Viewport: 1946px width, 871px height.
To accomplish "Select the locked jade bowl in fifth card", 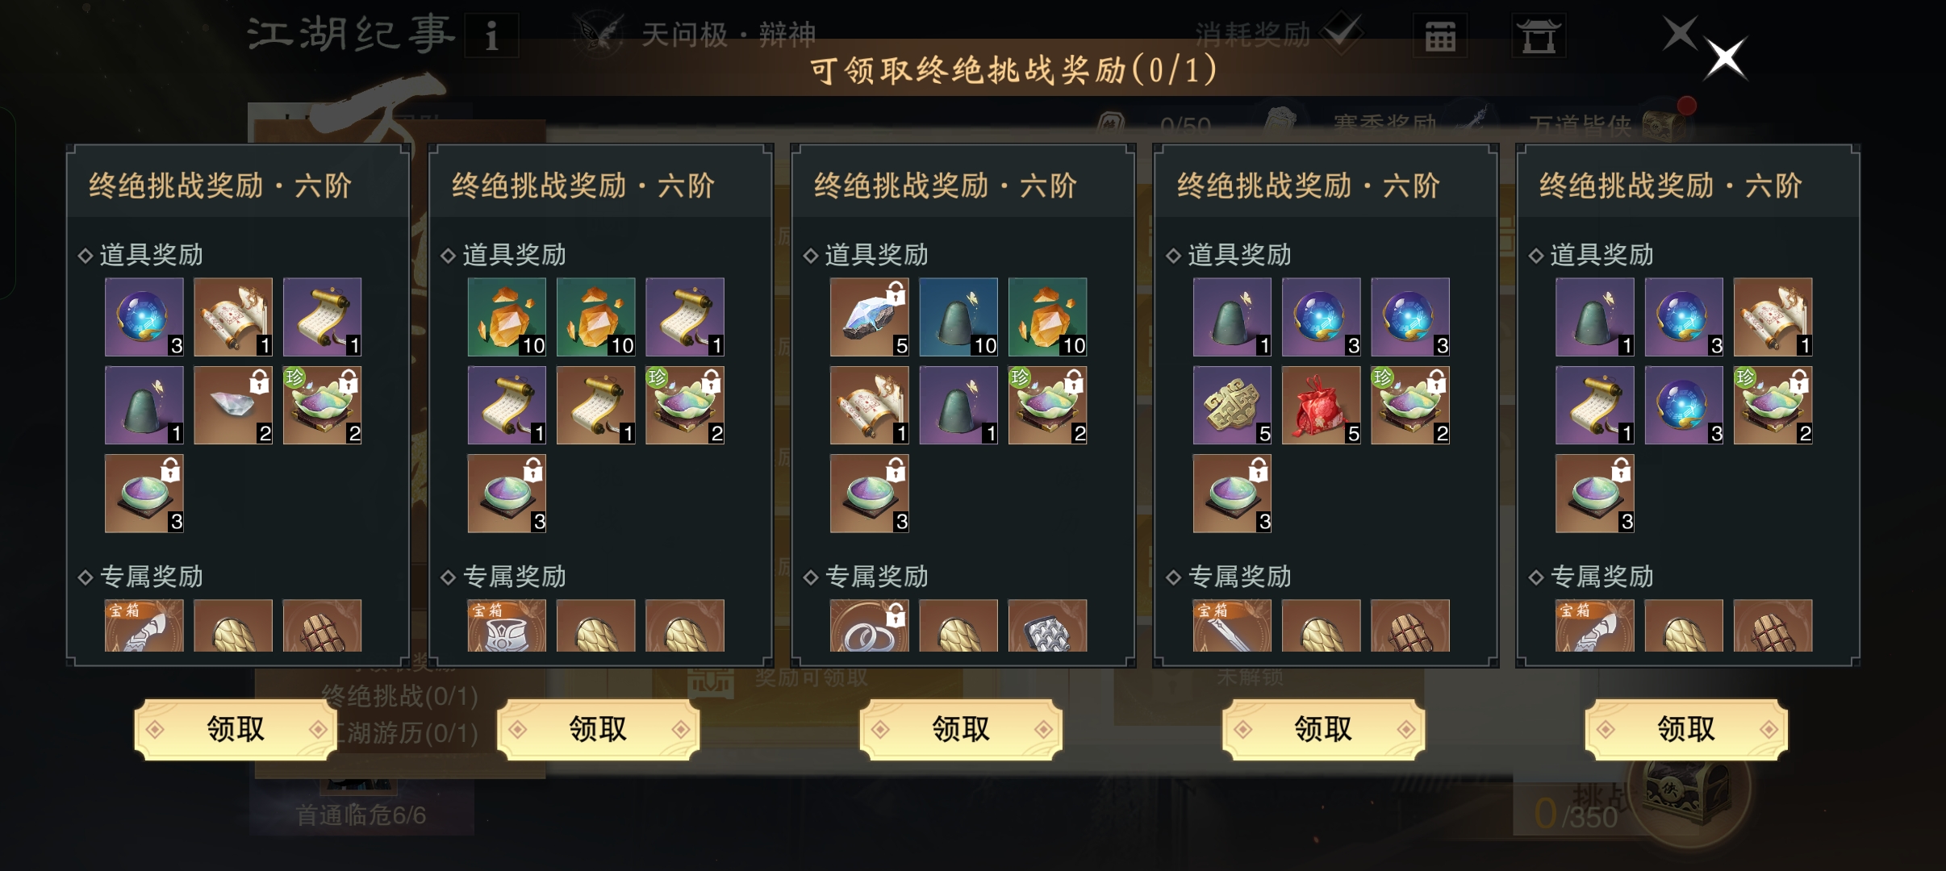I will pos(1594,494).
